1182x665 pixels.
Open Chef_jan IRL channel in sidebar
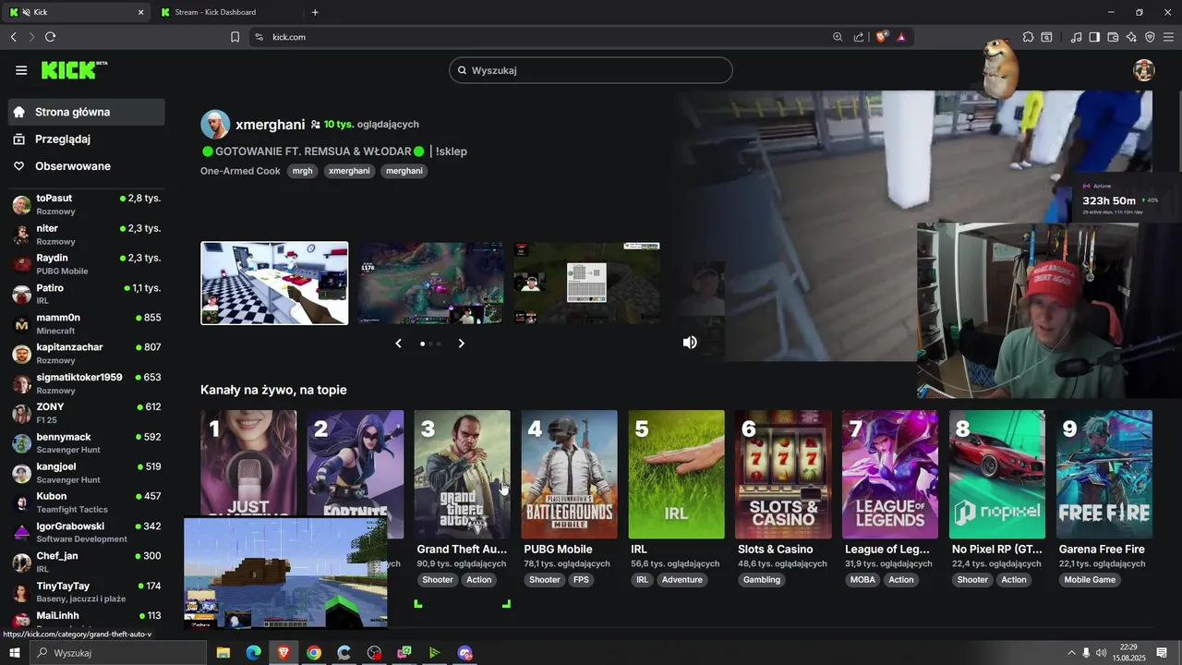coord(87,562)
